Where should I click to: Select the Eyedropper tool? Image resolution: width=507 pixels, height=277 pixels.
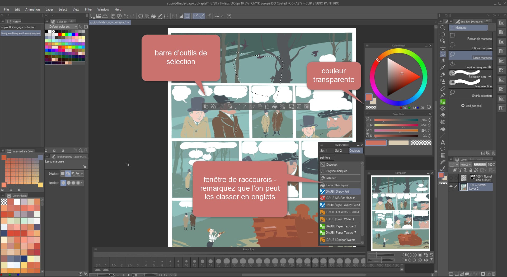click(443, 68)
